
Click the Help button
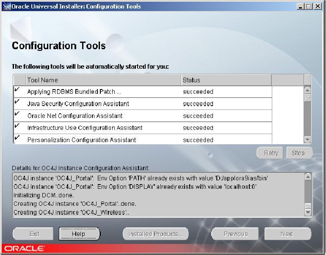tap(79, 234)
